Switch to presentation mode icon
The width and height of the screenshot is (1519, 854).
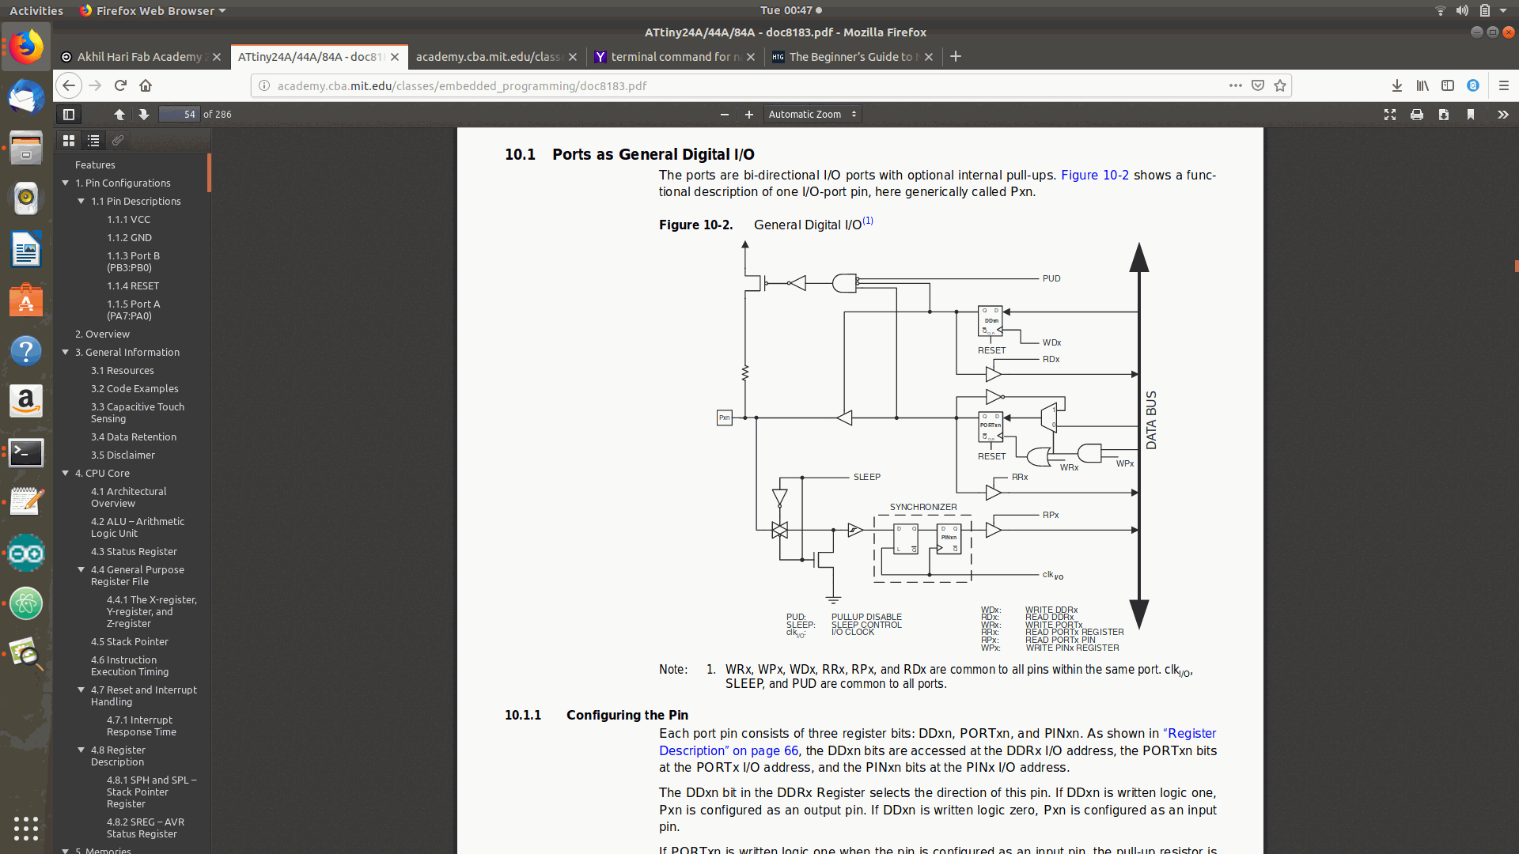1390,115
